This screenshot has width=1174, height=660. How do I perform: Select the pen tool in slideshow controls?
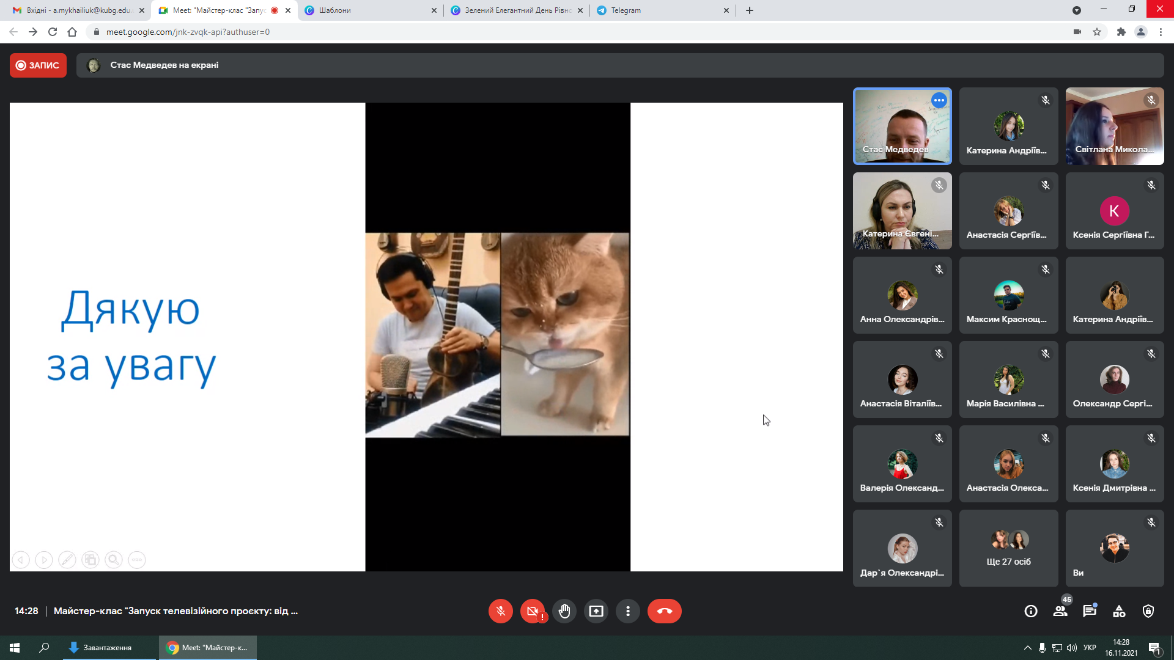tap(67, 560)
